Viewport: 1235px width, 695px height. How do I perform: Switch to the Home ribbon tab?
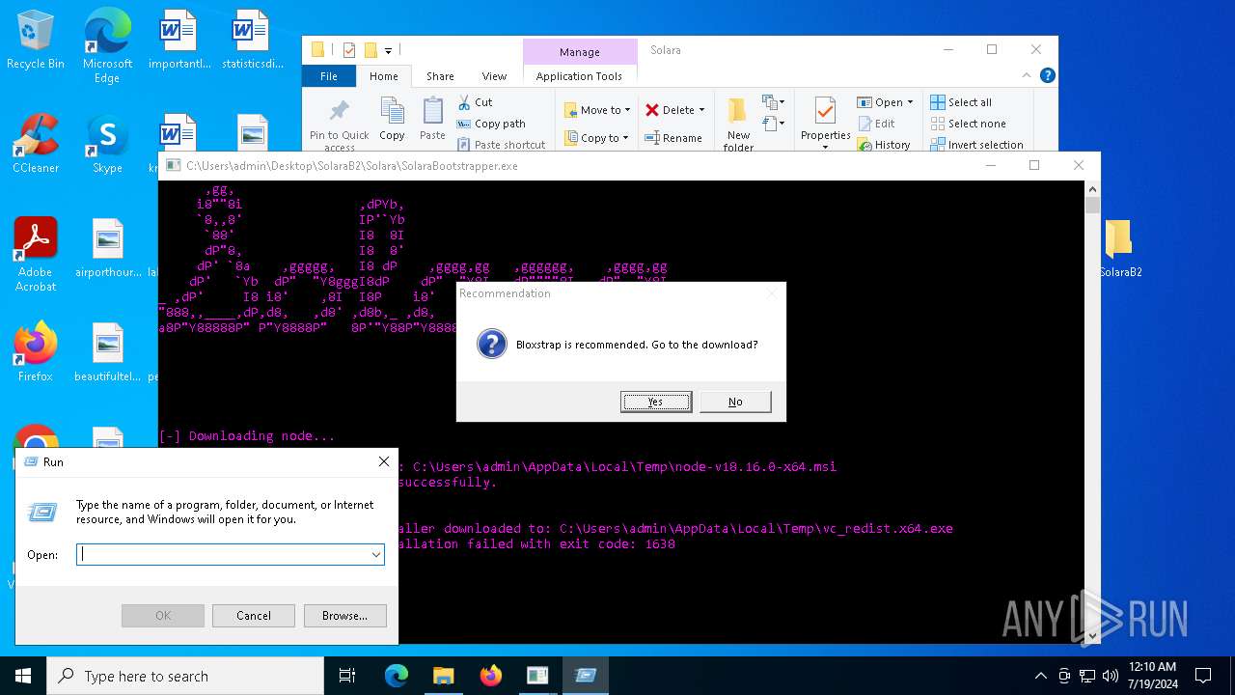(x=383, y=76)
